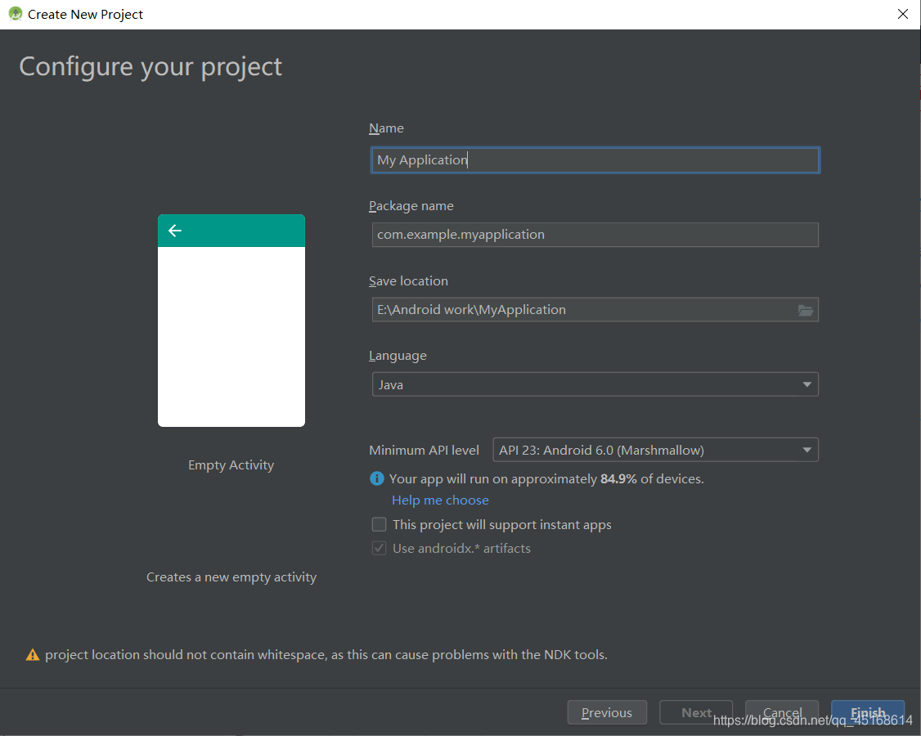
Task: Open the Language dropdown
Action: pos(806,384)
